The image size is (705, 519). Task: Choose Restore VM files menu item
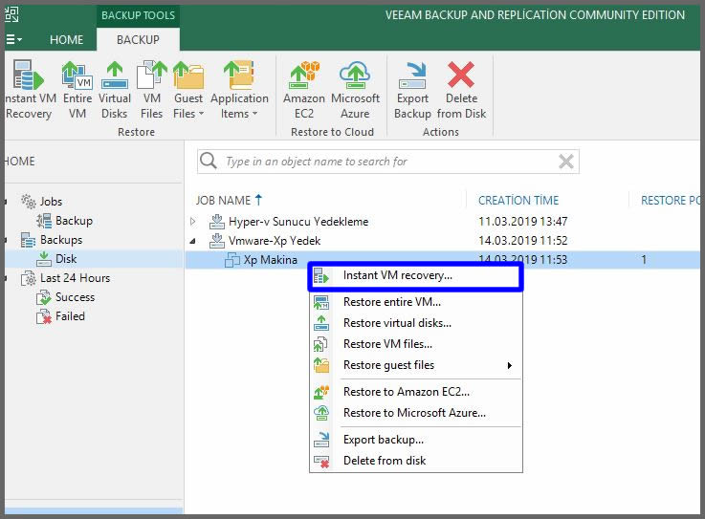click(415, 344)
